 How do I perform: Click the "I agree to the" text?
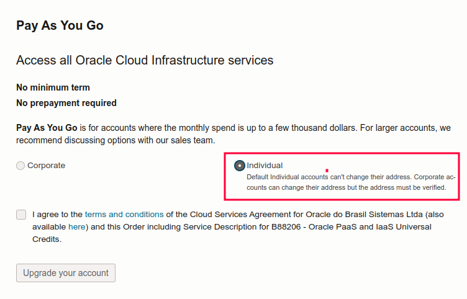pyautogui.click(x=58, y=215)
